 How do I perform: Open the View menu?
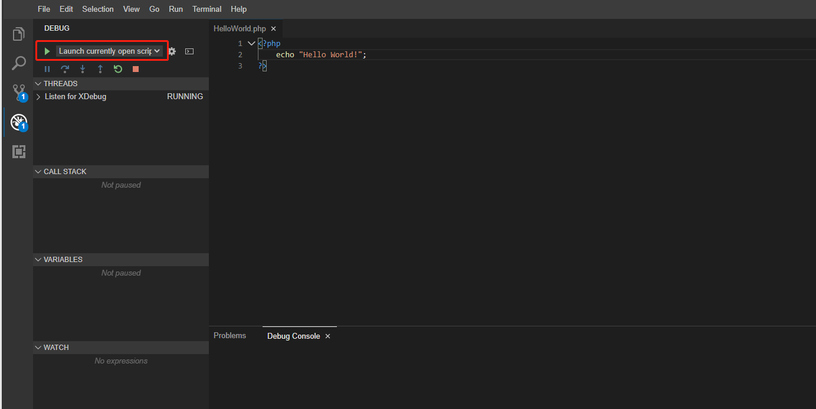(x=132, y=9)
